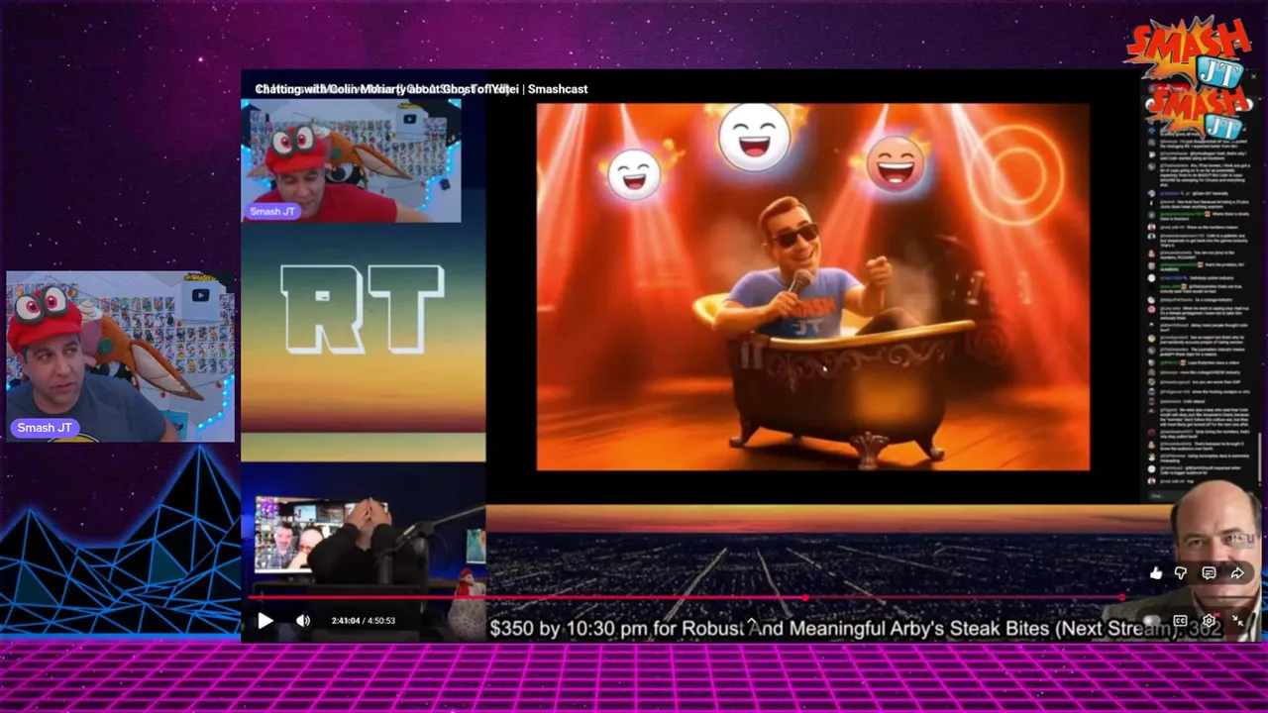This screenshot has height=713, width=1268.
Task: Toggle the autoplay switch in the player bar
Action: [1151, 621]
